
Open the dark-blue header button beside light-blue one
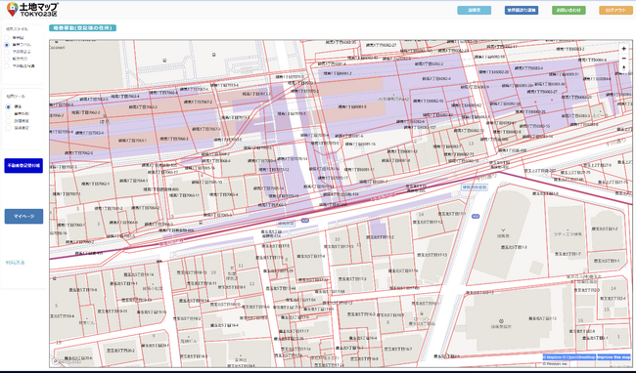pyautogui.click(x=522, y=10)
